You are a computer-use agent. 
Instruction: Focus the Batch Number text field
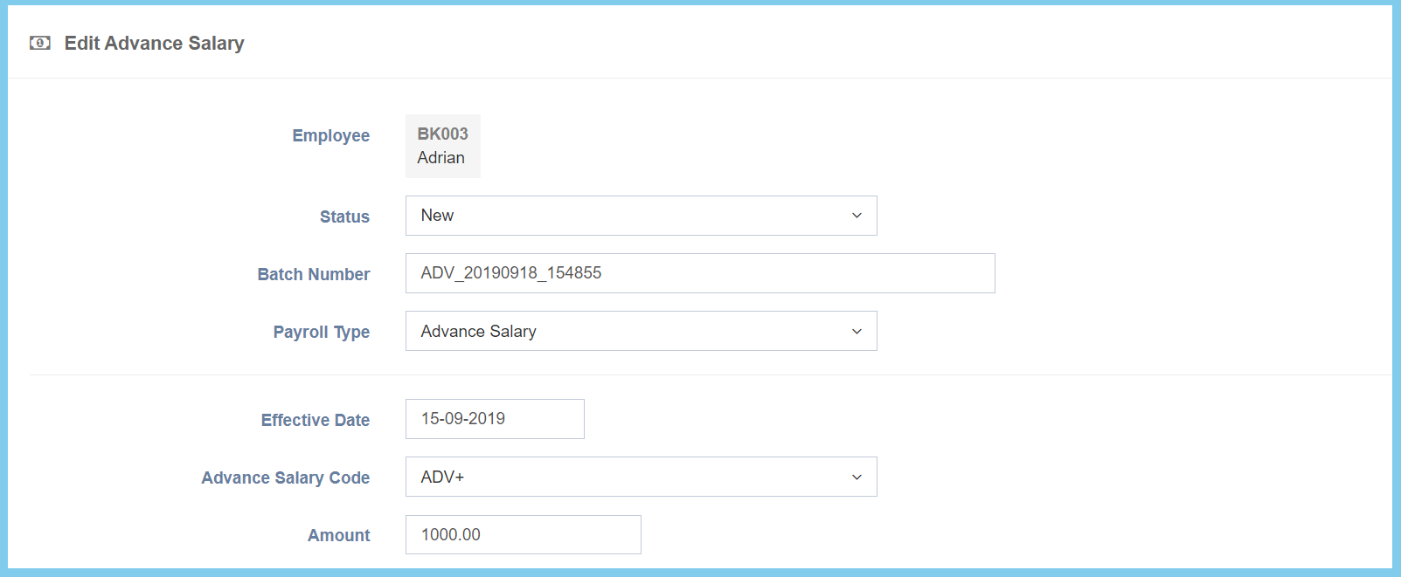pos(699,273)
